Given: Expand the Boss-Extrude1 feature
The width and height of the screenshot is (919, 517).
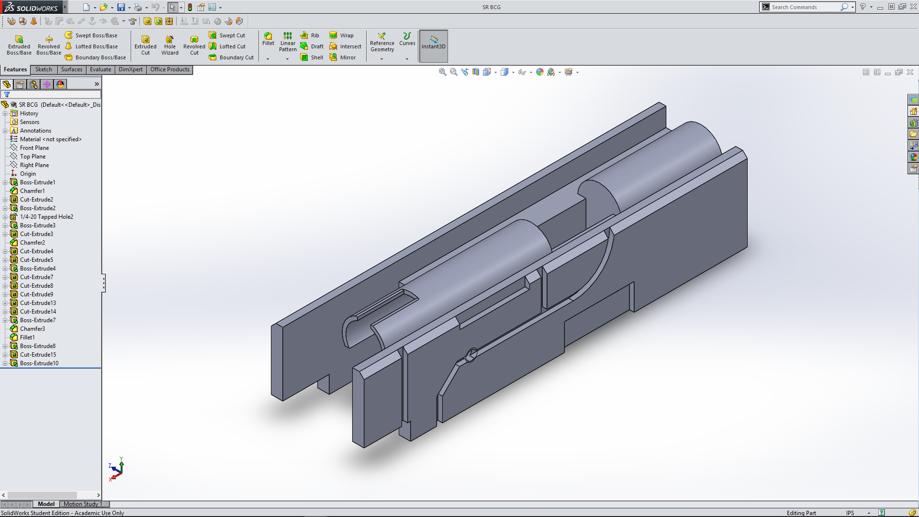Looking at the screenshot, I should tap(5, 182).
